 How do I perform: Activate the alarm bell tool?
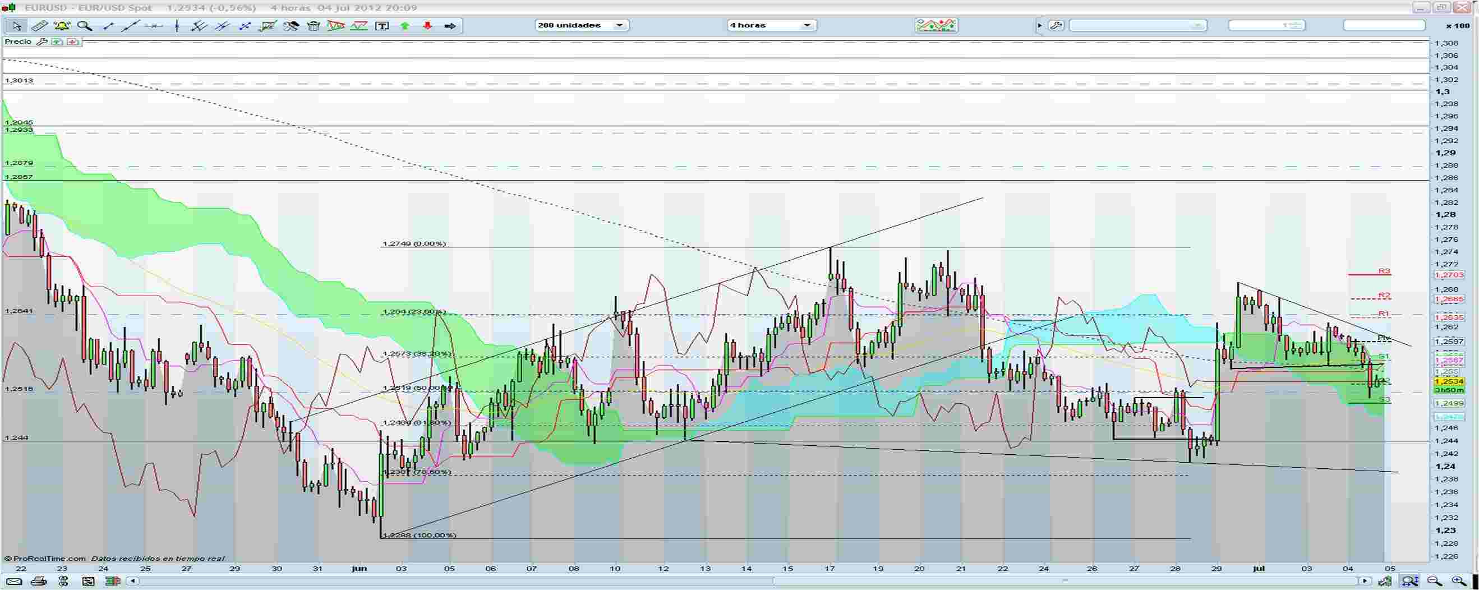[62, 26]
